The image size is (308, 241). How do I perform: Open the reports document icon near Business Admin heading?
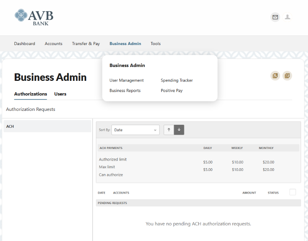point(287,75)
